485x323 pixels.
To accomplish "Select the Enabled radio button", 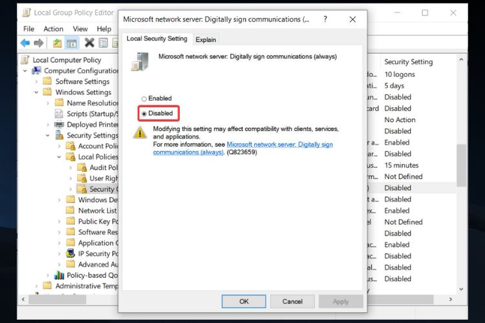I will [144, 99].
